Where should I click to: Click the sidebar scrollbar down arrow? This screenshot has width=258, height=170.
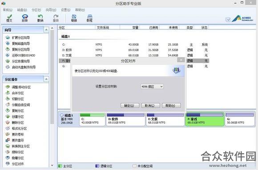tap(52, 165)
